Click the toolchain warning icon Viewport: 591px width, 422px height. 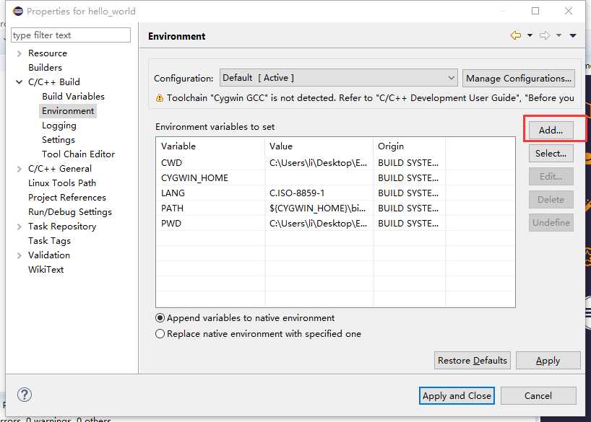[160, 98]
